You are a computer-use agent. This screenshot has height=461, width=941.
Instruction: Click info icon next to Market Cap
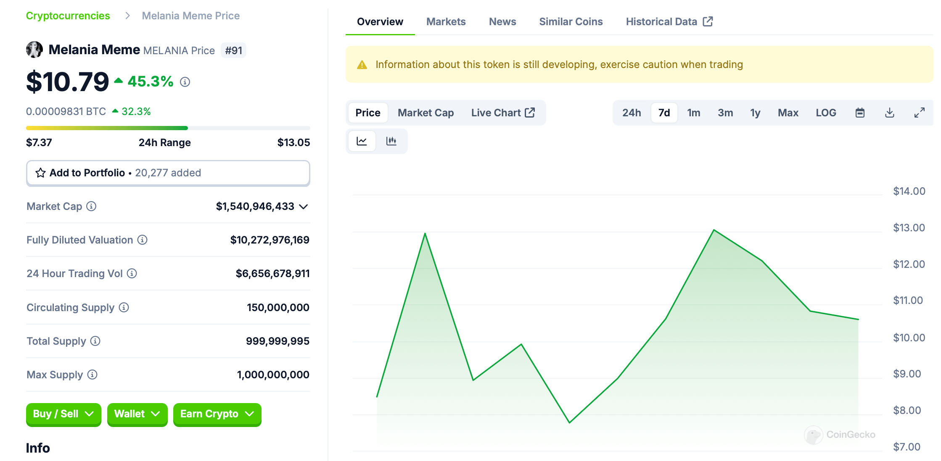[91, 206]
